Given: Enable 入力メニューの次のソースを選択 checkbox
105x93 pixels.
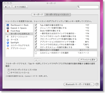Looking at the screenshot, I should click(x=36, y=53).
